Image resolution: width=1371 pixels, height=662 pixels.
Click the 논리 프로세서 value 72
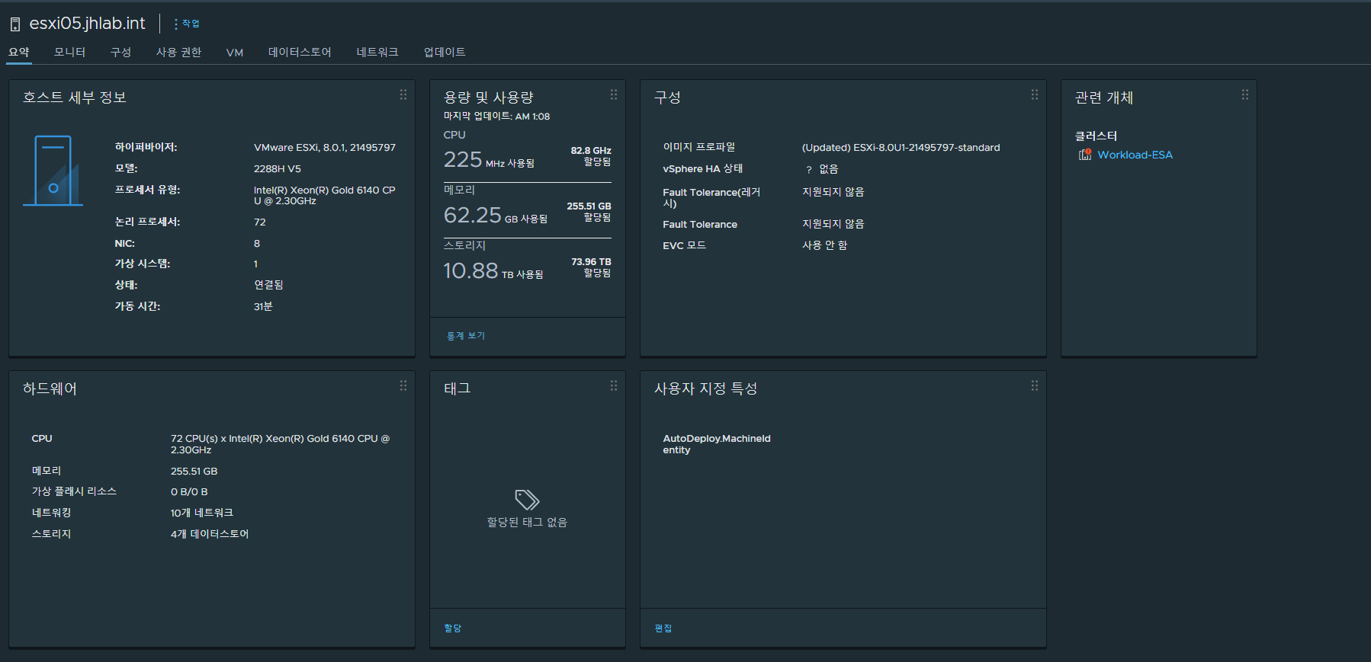tap(260, 222)
